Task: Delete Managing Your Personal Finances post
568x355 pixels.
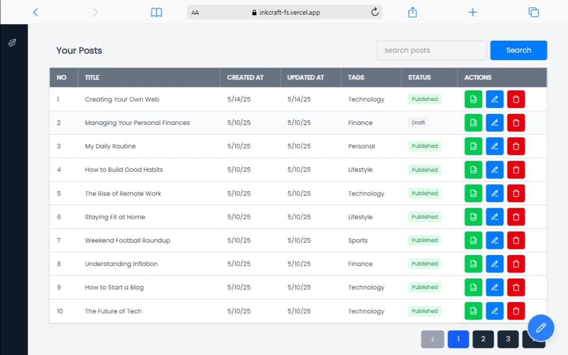Action: pyautogui.click(x=516, y=123)
